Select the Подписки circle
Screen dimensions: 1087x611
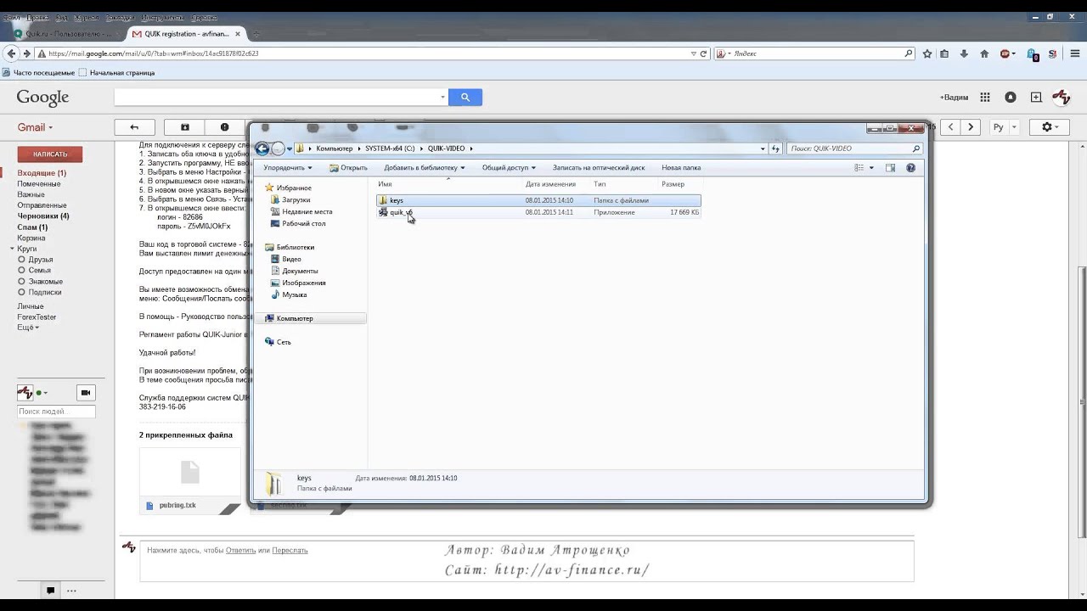coord(45,293)
